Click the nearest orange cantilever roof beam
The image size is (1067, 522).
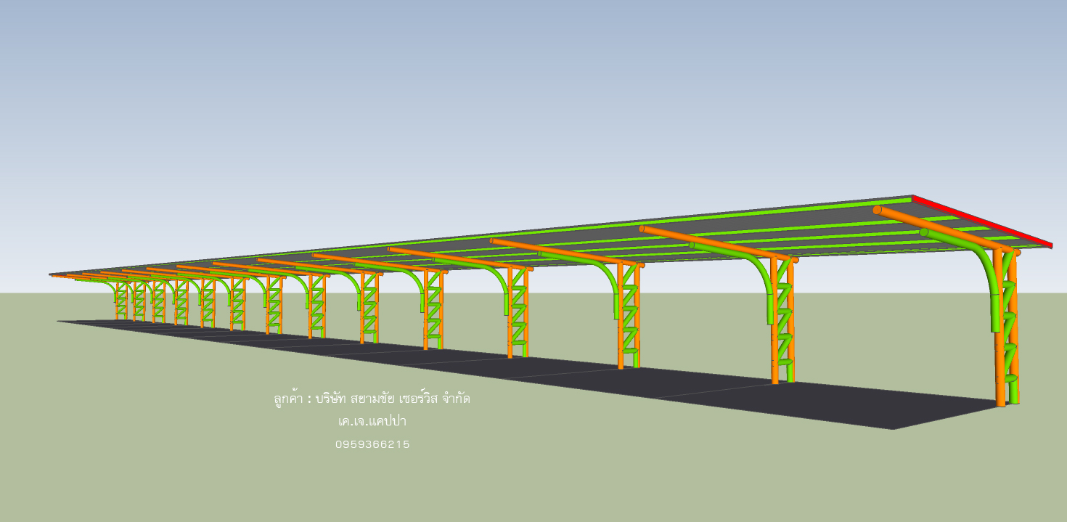coord(936,227)
